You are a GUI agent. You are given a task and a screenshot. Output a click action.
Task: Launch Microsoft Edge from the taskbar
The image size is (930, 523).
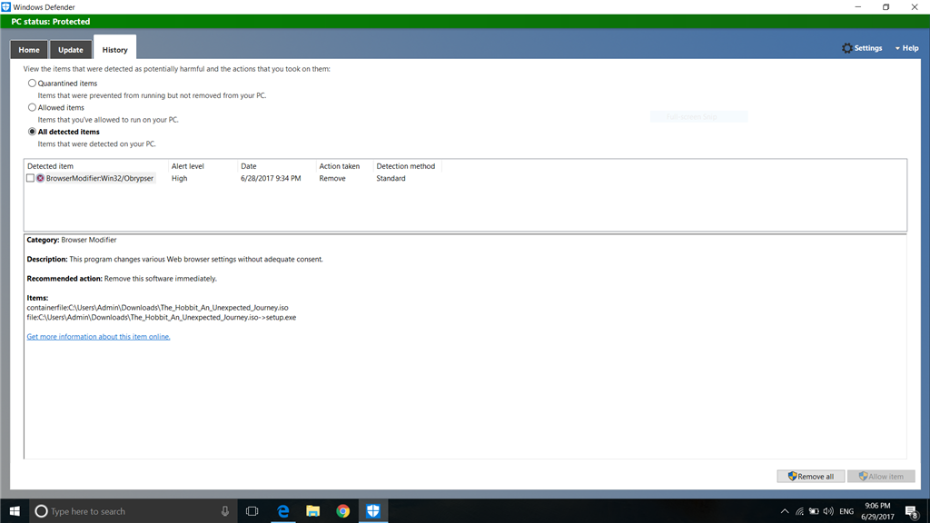tap(283, 511)
